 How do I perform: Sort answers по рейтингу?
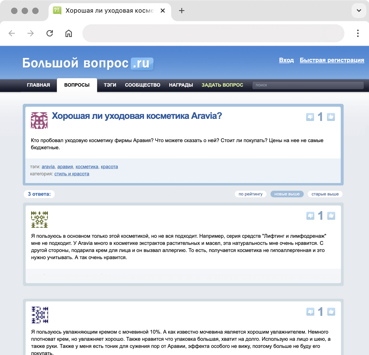pyautogui.click(x=251, y=194)
